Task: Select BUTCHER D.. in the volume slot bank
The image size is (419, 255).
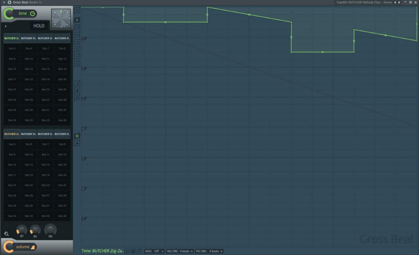Action: 45,134
